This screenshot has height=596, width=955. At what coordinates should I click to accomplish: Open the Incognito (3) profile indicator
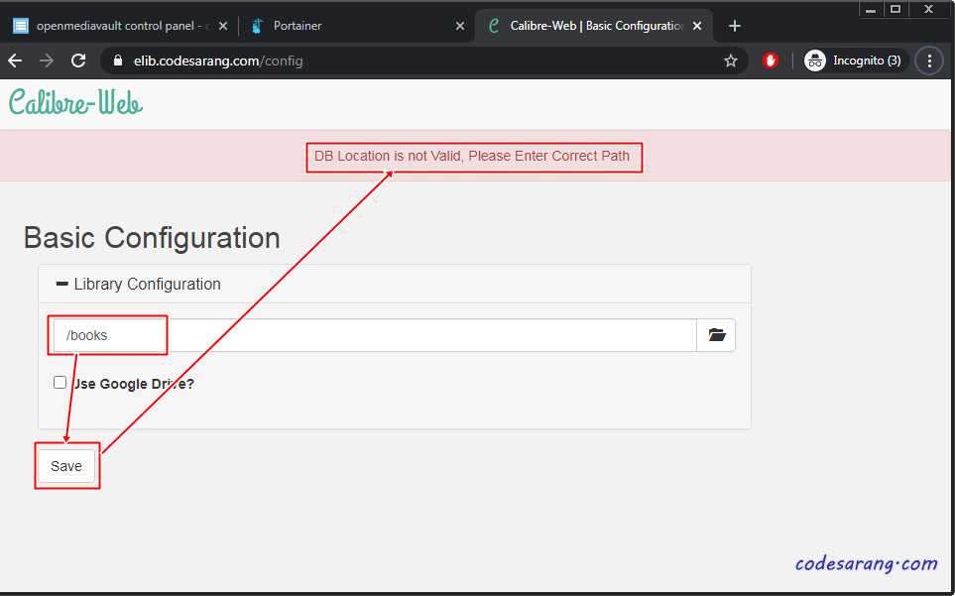(x=856, y=60)
